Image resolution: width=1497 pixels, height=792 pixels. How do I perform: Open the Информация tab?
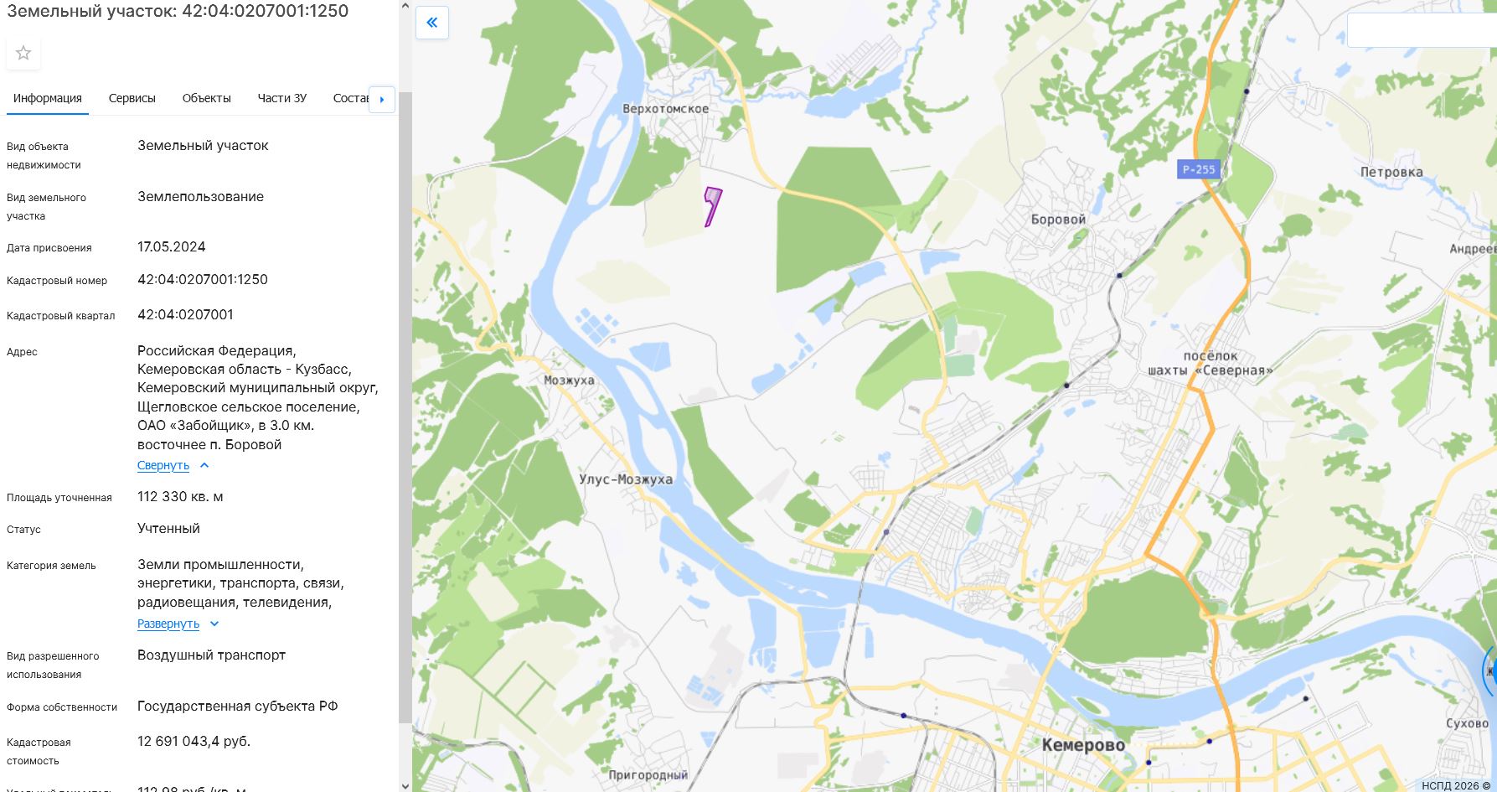[x=48, y=98]
